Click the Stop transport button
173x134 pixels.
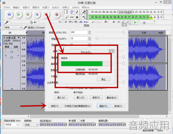(x=28, y=15)
